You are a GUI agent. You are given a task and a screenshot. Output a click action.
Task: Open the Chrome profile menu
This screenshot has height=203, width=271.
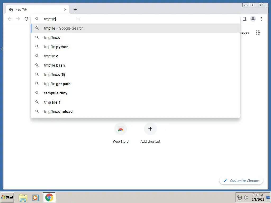(253, 19)
